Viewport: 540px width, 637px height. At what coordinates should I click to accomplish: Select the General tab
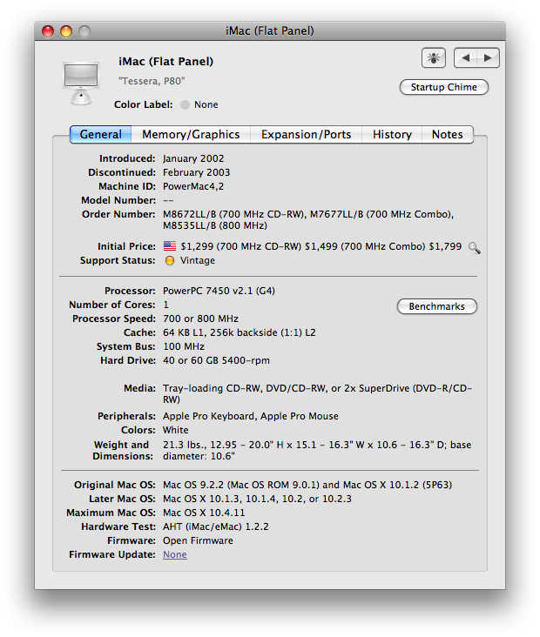pos(100,135)
